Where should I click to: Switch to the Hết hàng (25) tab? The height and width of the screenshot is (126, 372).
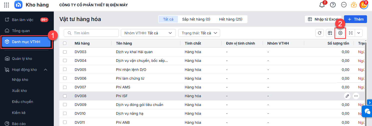230,19
